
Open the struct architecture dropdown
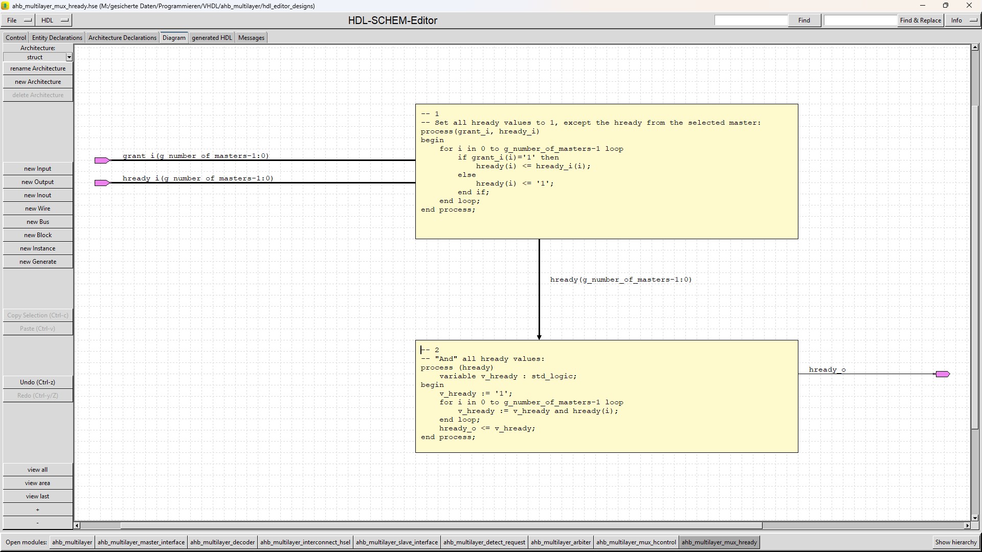click(x=69, y=57)
